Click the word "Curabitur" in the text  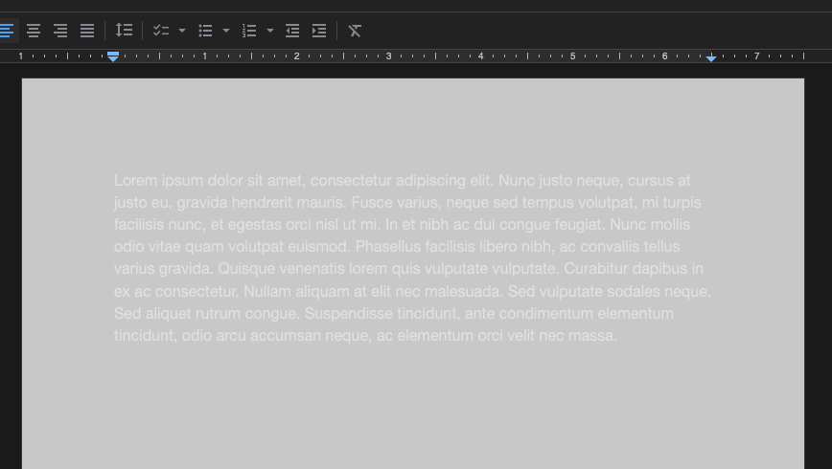point(596,269)
